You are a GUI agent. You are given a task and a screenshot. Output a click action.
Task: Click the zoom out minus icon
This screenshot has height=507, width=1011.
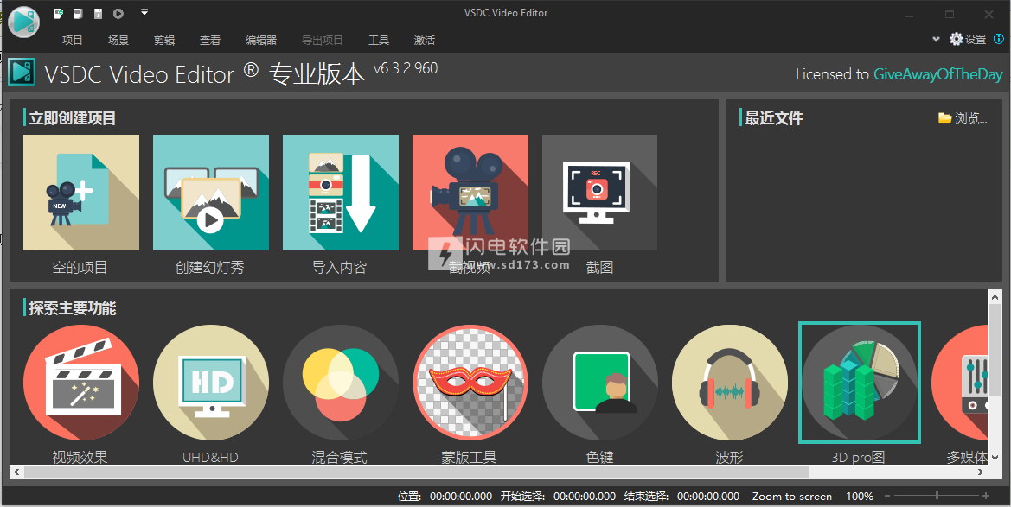[x=887, y=496]
